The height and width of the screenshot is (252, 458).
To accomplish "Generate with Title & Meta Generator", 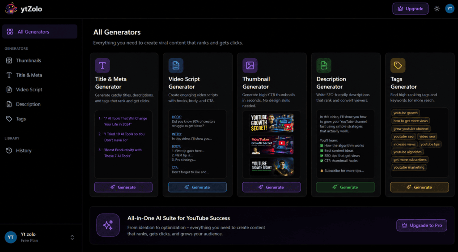I will click(x=123, y=187).
